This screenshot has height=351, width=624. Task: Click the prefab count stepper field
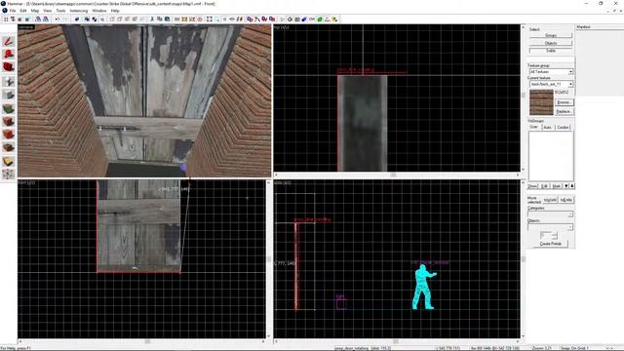(x=548, y=236)
